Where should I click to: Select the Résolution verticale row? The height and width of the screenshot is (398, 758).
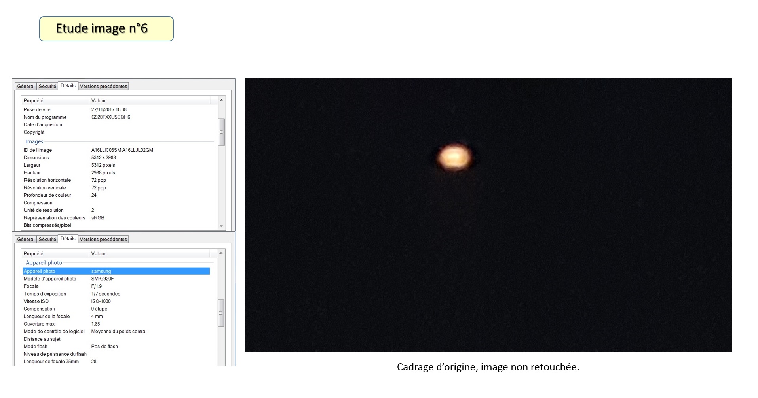(116, 187)
